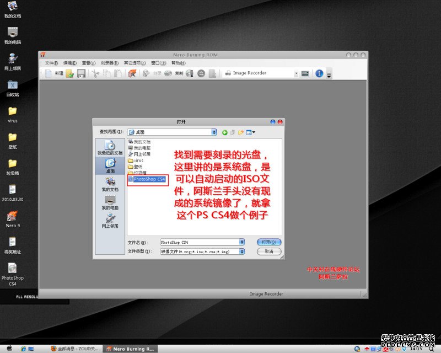
Task: Click the 新建 label in Nero toolbar
Action: click(59, 73)
